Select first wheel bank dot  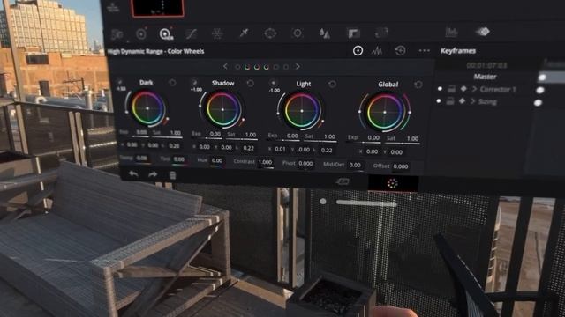click(x=237, y=67)
